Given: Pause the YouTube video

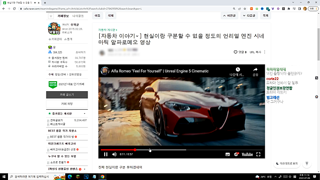Looking at the screenshot, I should 106,154.
